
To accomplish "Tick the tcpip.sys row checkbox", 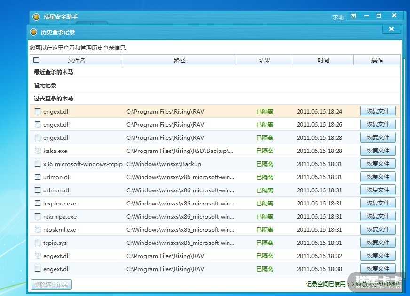I will coord(38,243).
